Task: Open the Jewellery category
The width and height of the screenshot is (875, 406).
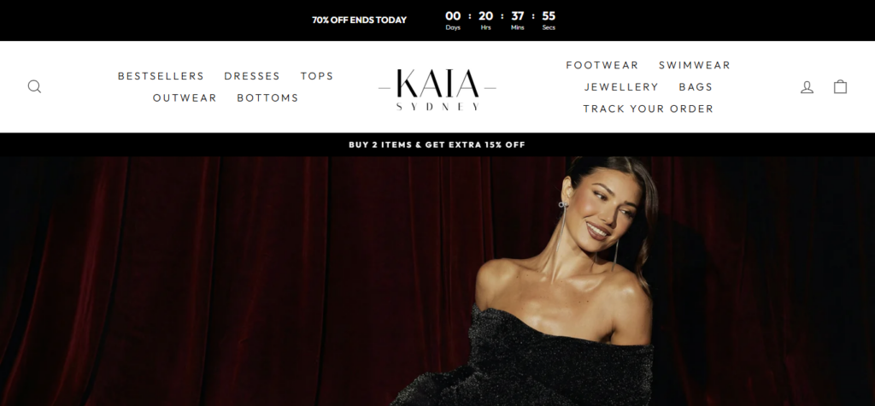Action: (x=621, y=87)
